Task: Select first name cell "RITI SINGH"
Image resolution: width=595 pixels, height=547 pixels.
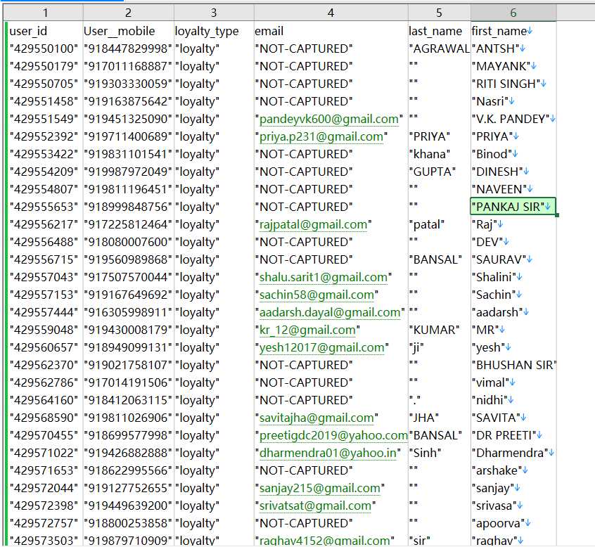Action: click(513, 84)
